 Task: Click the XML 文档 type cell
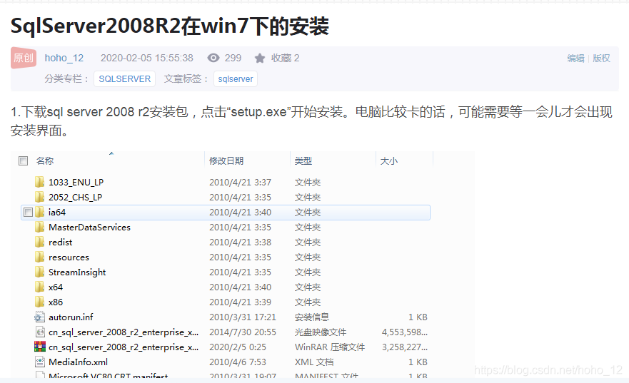314,362
